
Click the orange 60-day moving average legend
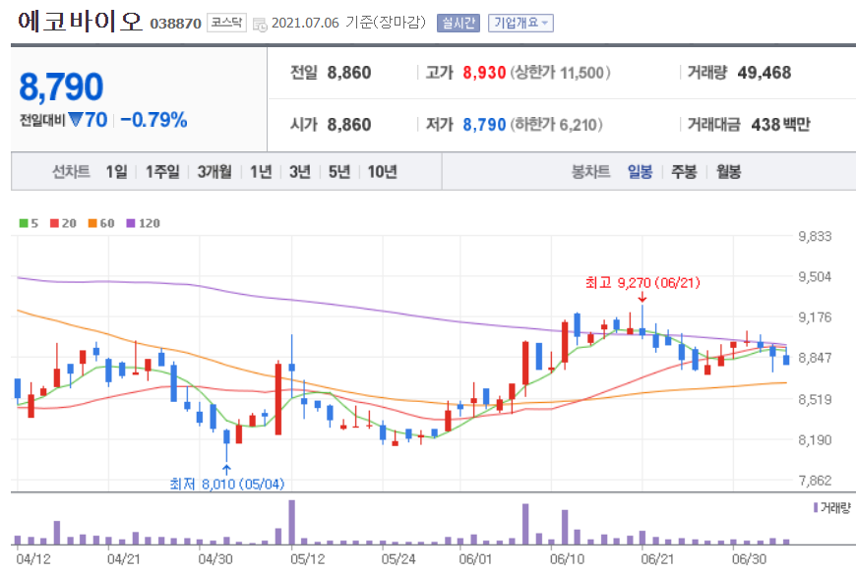pos(101,223)
